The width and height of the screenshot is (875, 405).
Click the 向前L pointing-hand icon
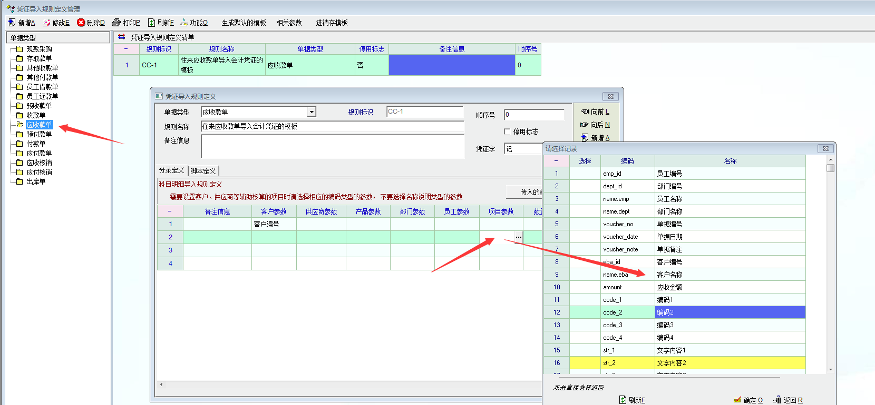(x=585, y=112)
